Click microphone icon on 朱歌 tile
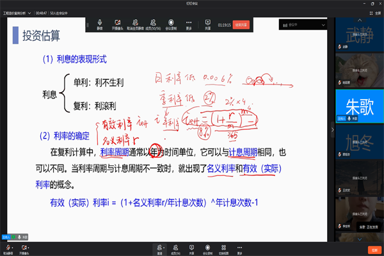The height and width of the screenshot is (256, 384). coord(349,118)
